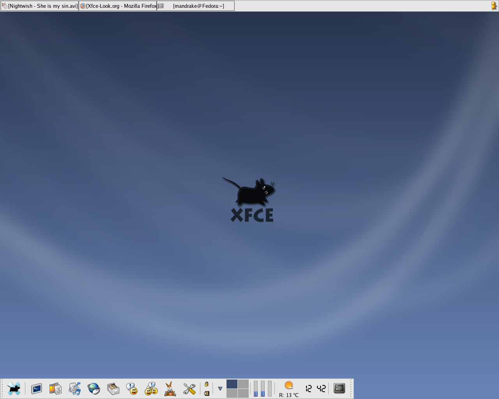This screenshot has width=499, height=399.
Task: Open the terminal monitor icon at the panel's right end
Action: point(339,388)
